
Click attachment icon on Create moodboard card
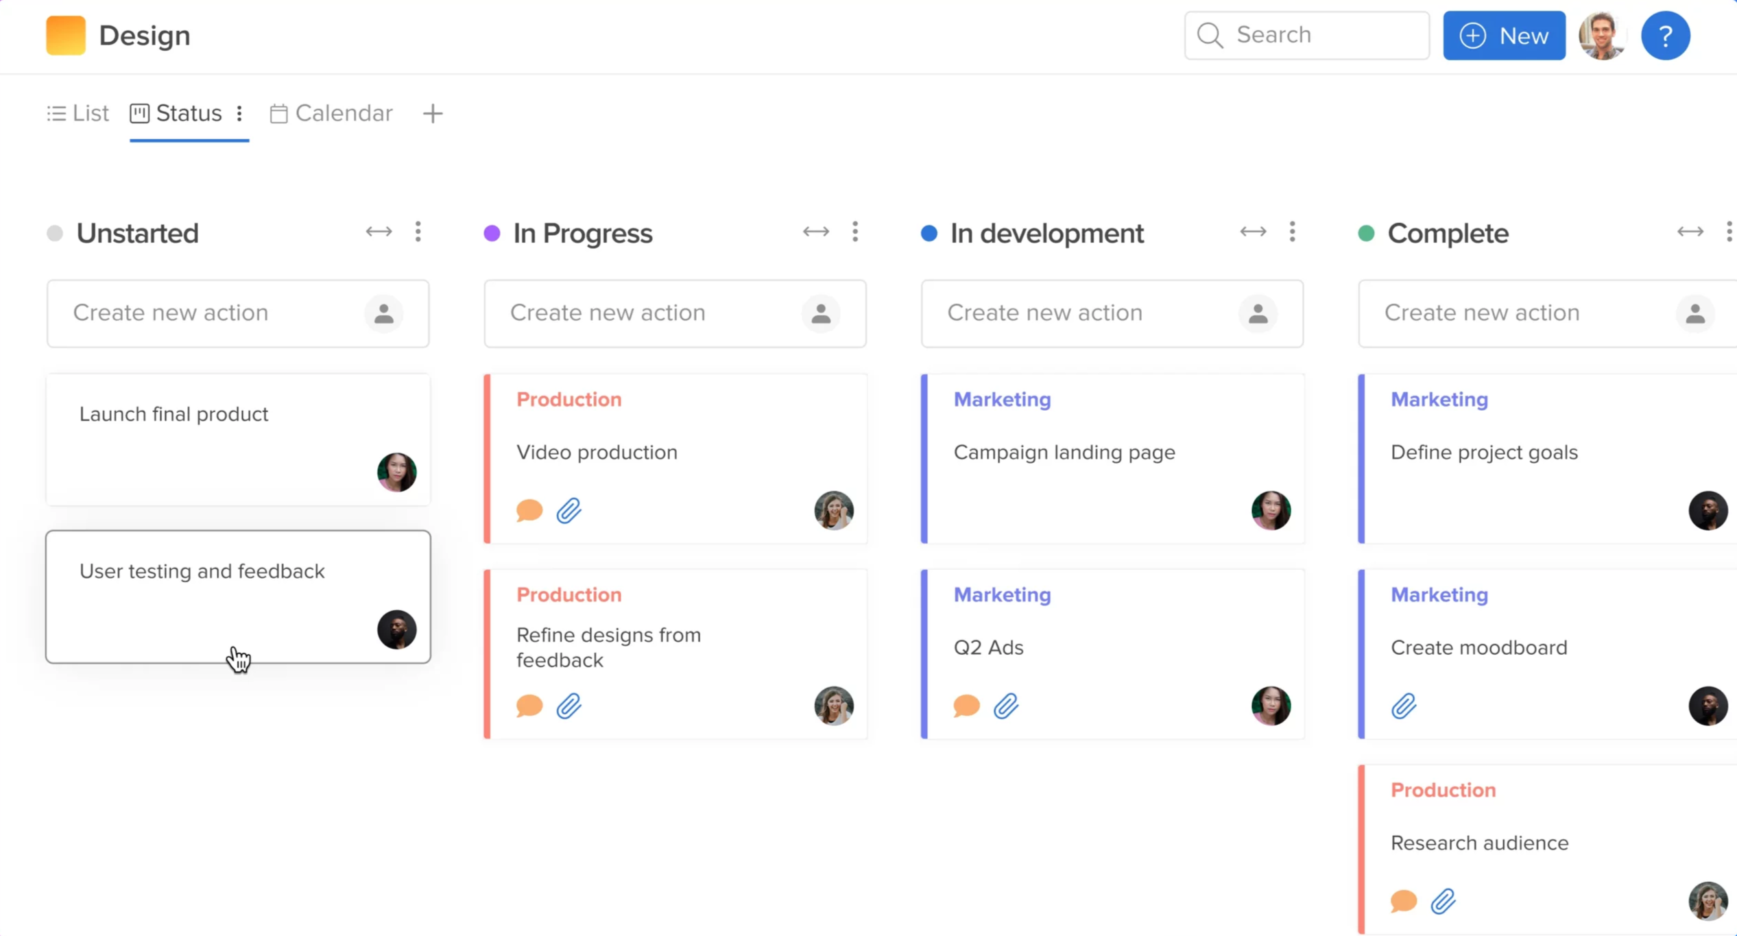click(x=1403, y=706)
